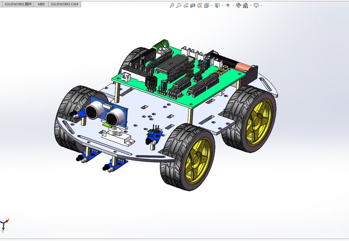This screenshot has width=349, height=241.
Task: Open the Display Style dropdown arrow
Action: click(222, 5)
